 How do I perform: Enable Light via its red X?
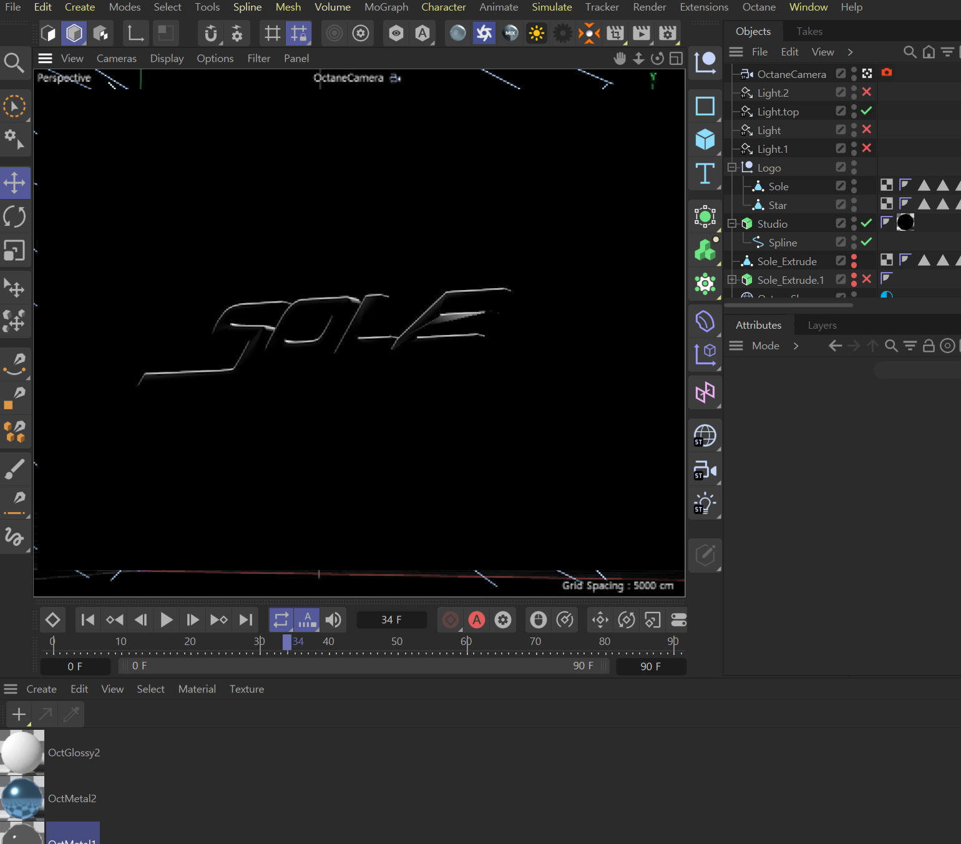pos(866,129)
